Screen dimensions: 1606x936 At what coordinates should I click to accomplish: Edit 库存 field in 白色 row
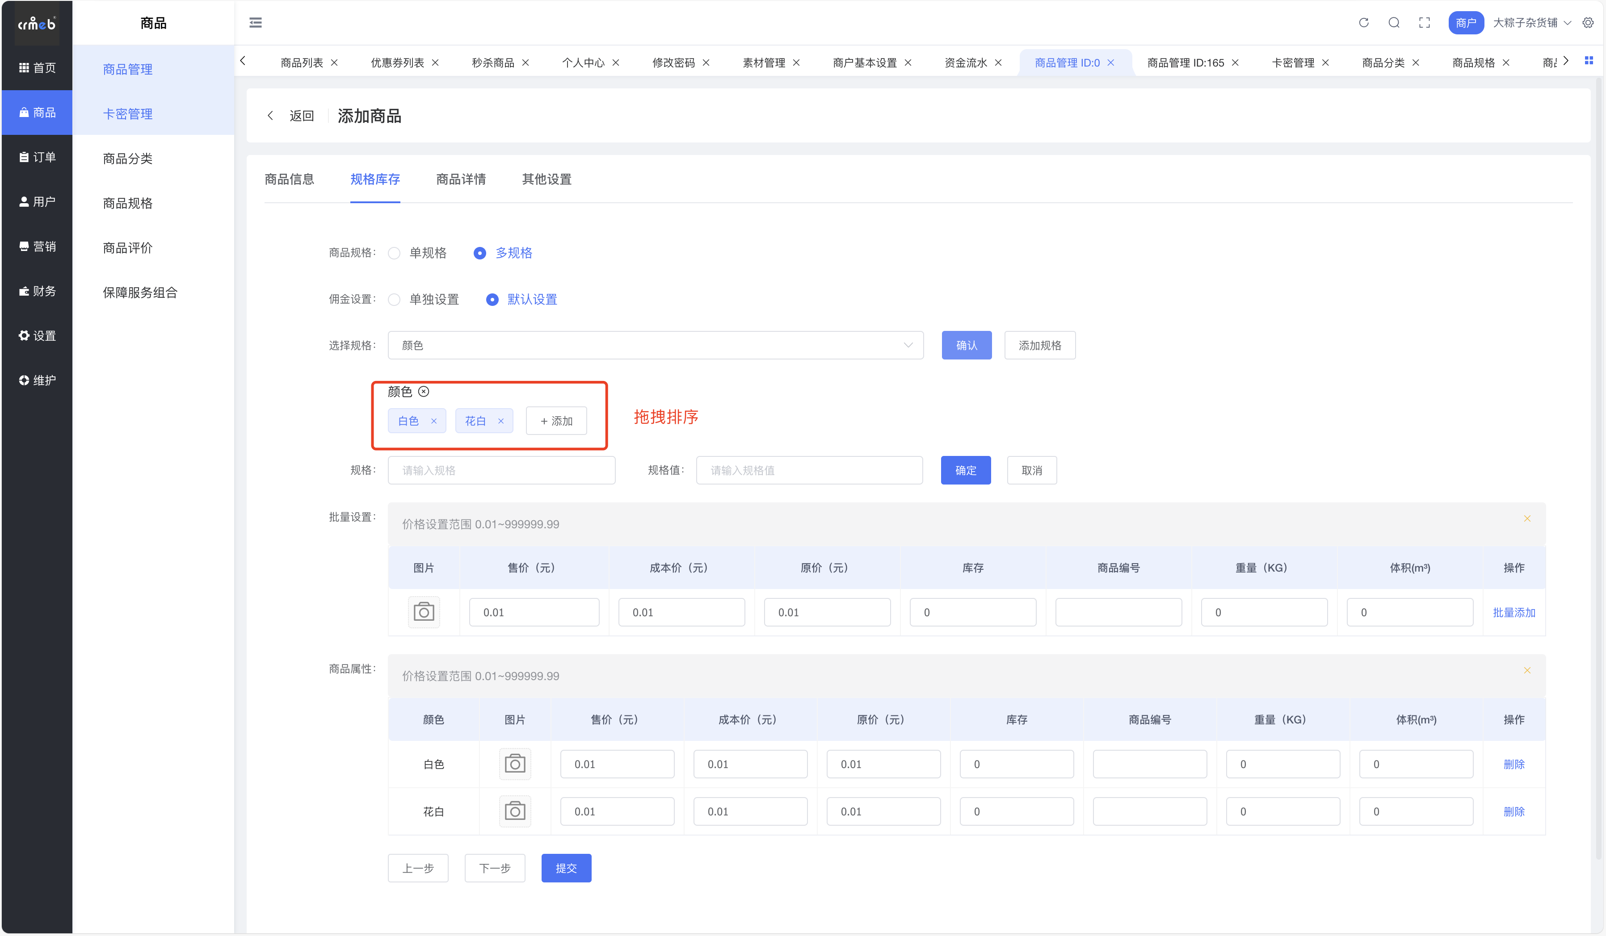point(1017,764)
